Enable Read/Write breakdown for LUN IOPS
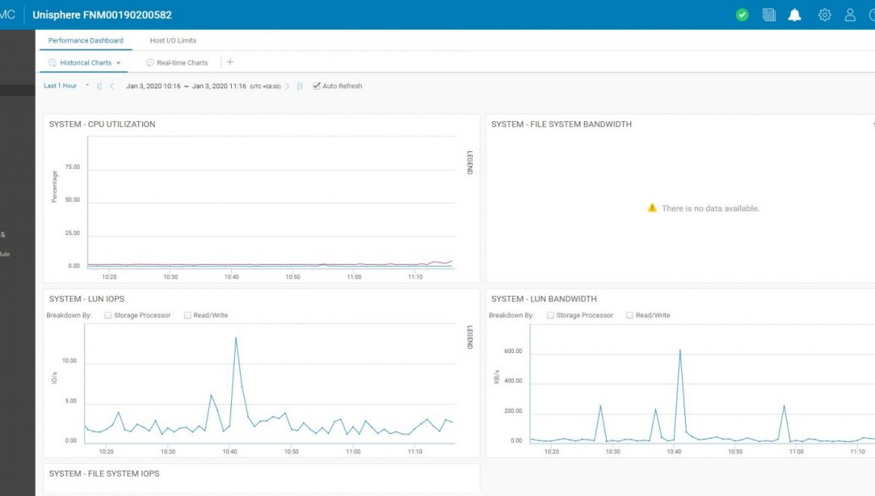Viewport: 875px width, 496px height. click(188, 315)
